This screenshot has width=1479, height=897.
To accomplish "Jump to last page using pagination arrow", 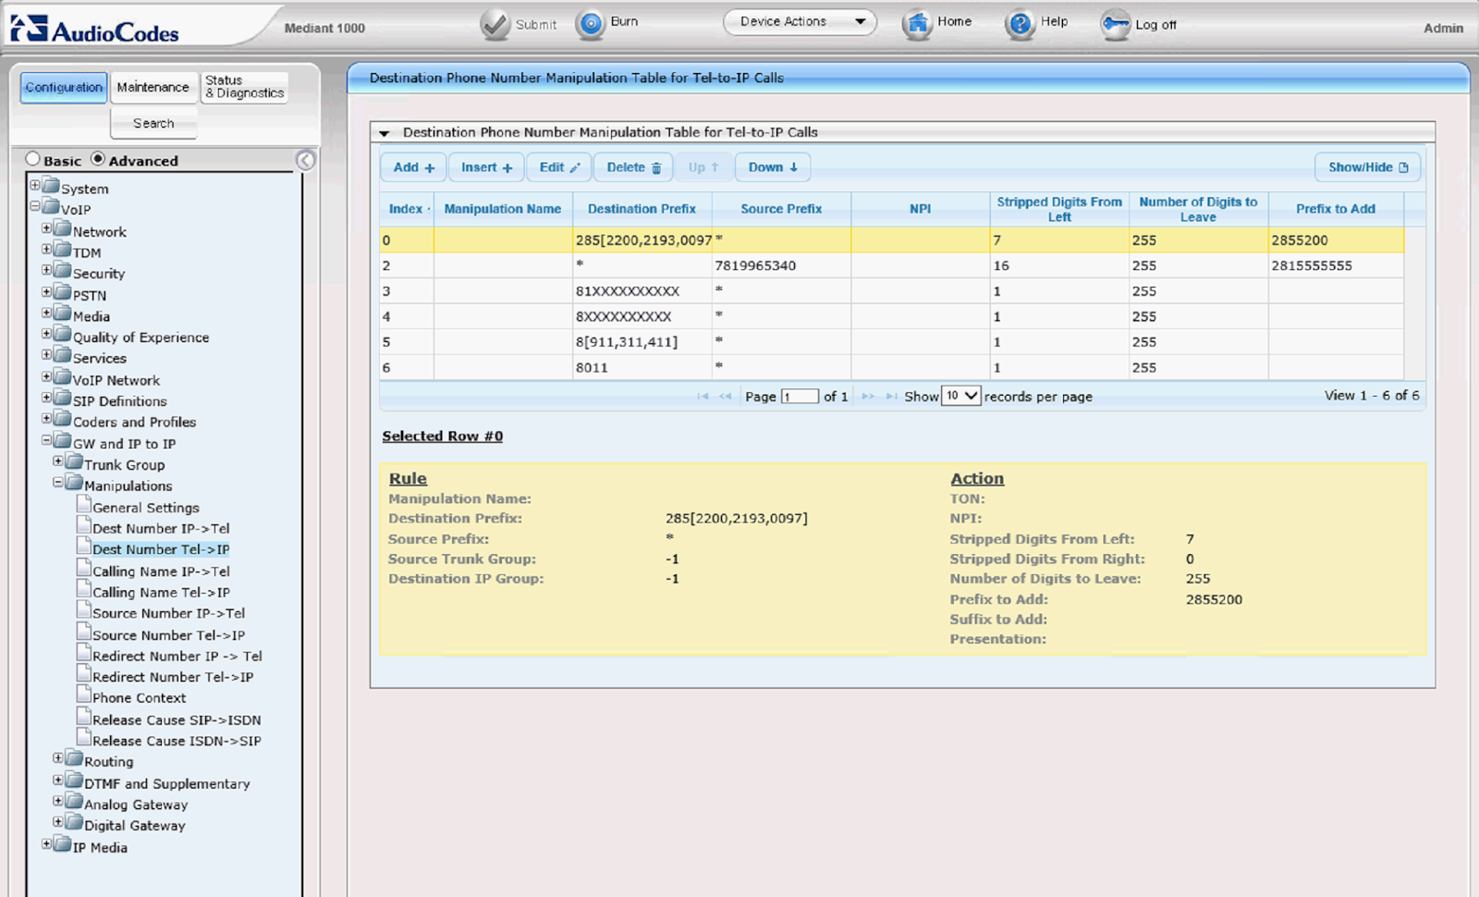I will (x=890, y=396).
